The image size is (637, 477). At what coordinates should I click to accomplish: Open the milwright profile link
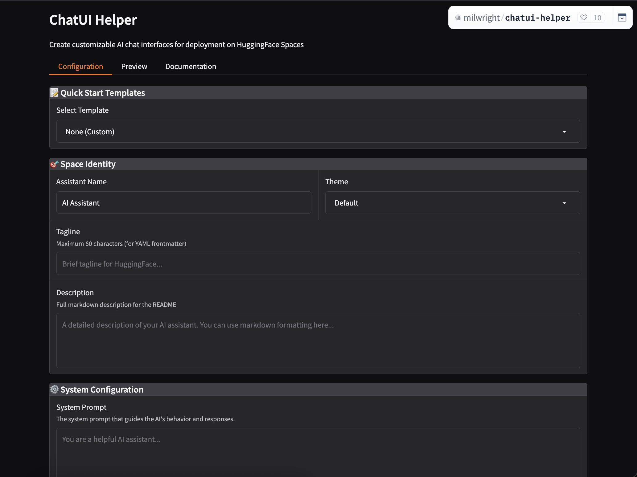coord(482,18)
